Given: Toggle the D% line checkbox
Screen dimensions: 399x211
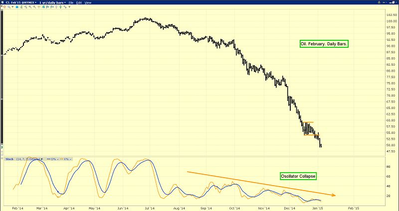Looking at the screenshot, I should (58, 159).
